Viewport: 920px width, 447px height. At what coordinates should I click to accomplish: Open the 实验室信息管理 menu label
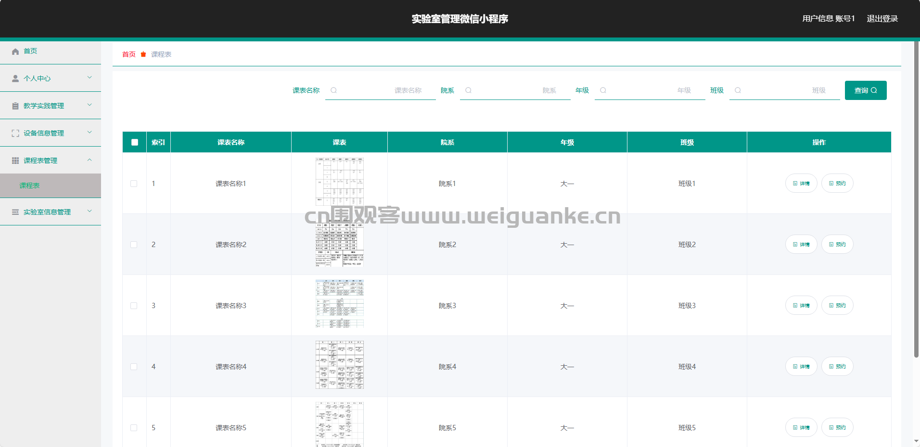[47, 212]
